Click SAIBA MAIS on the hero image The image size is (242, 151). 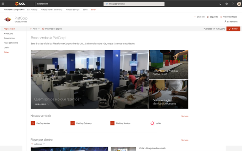pyautogui.click(x=42, y=104)
